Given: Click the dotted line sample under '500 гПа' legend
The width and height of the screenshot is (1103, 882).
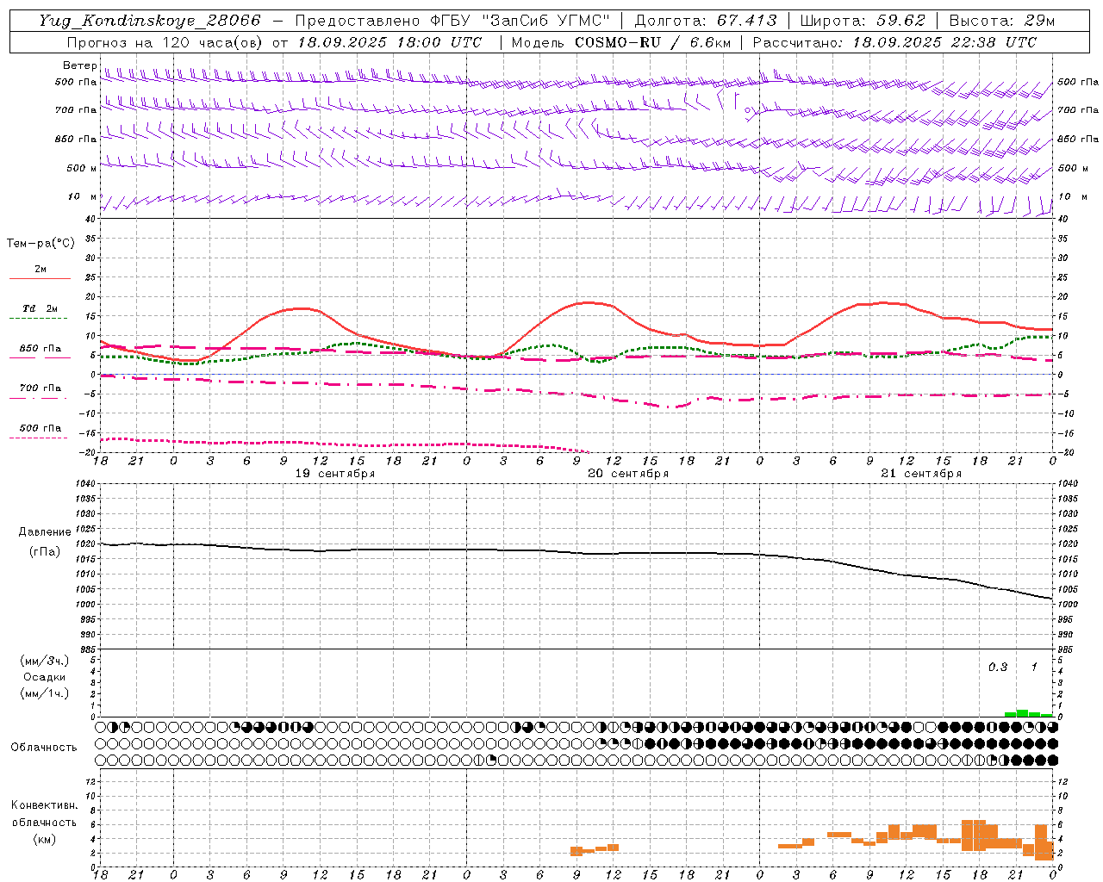Looking at the screenshot, I should coord(40,438).
